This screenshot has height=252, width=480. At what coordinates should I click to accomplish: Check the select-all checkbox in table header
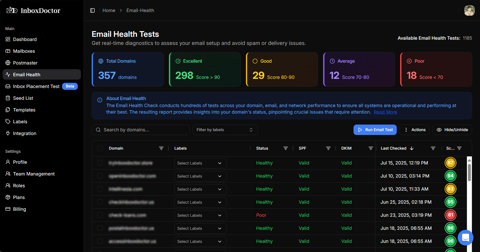pyautogui.click(x=100, y=148)
